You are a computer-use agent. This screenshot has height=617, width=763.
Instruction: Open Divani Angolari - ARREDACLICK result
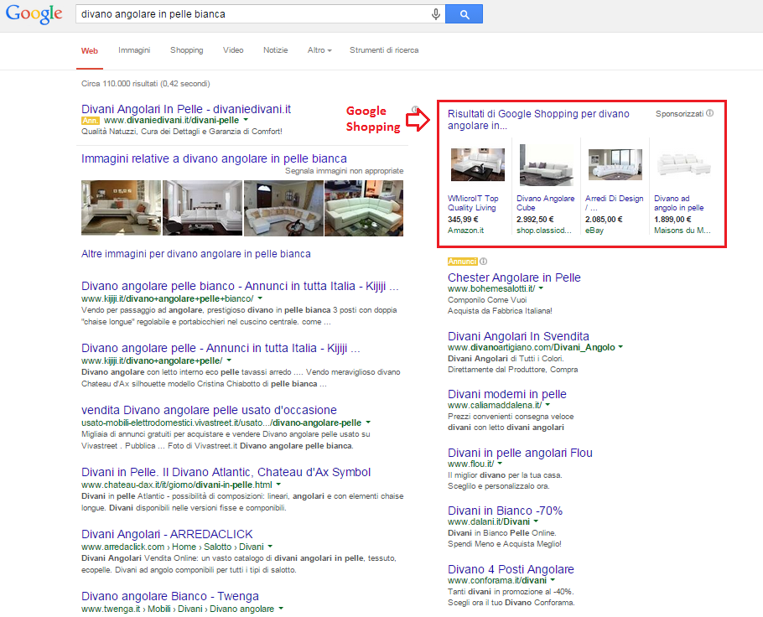coord(167,534)
